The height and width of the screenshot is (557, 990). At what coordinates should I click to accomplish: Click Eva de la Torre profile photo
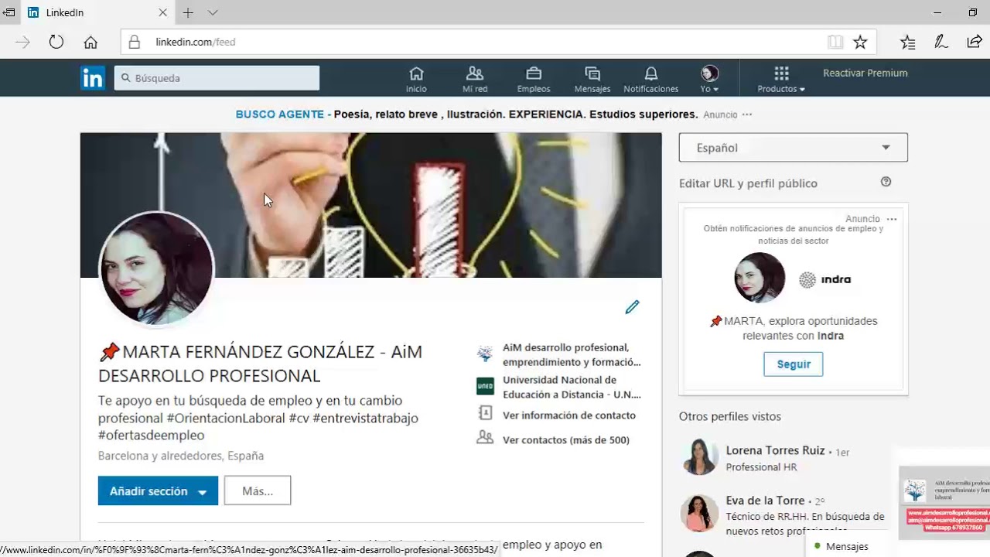click(699, 513)
